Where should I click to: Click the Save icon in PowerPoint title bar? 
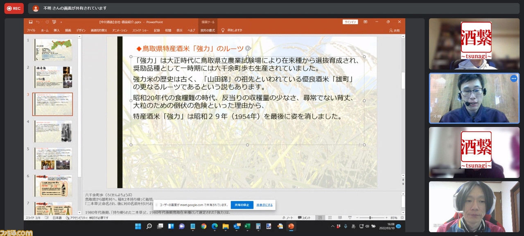31,22
